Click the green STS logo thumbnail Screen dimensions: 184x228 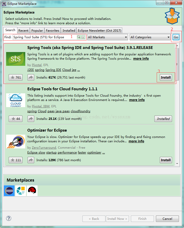point(16,59)
